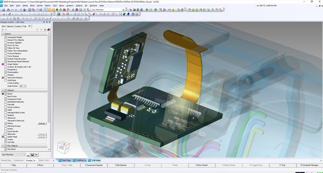Click the select arrow tool in the toolbar
The height and width of the screenshot is (173, 323).
coord(46,10)
